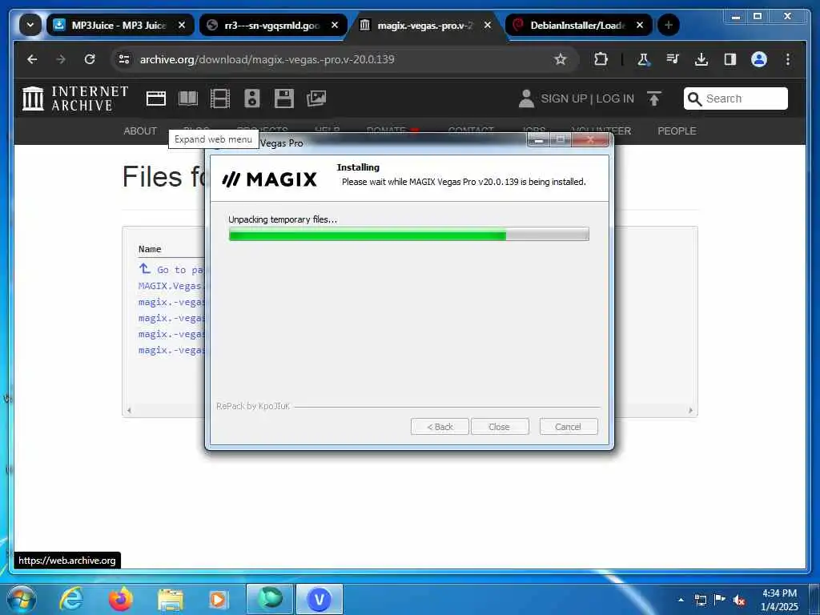Open Chrome Labs flask icon
This screenshot has height=615, width=820.
pos(643,59)
